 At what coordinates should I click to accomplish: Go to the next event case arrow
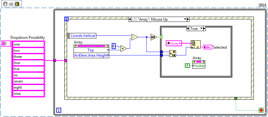tap(188, 19)
